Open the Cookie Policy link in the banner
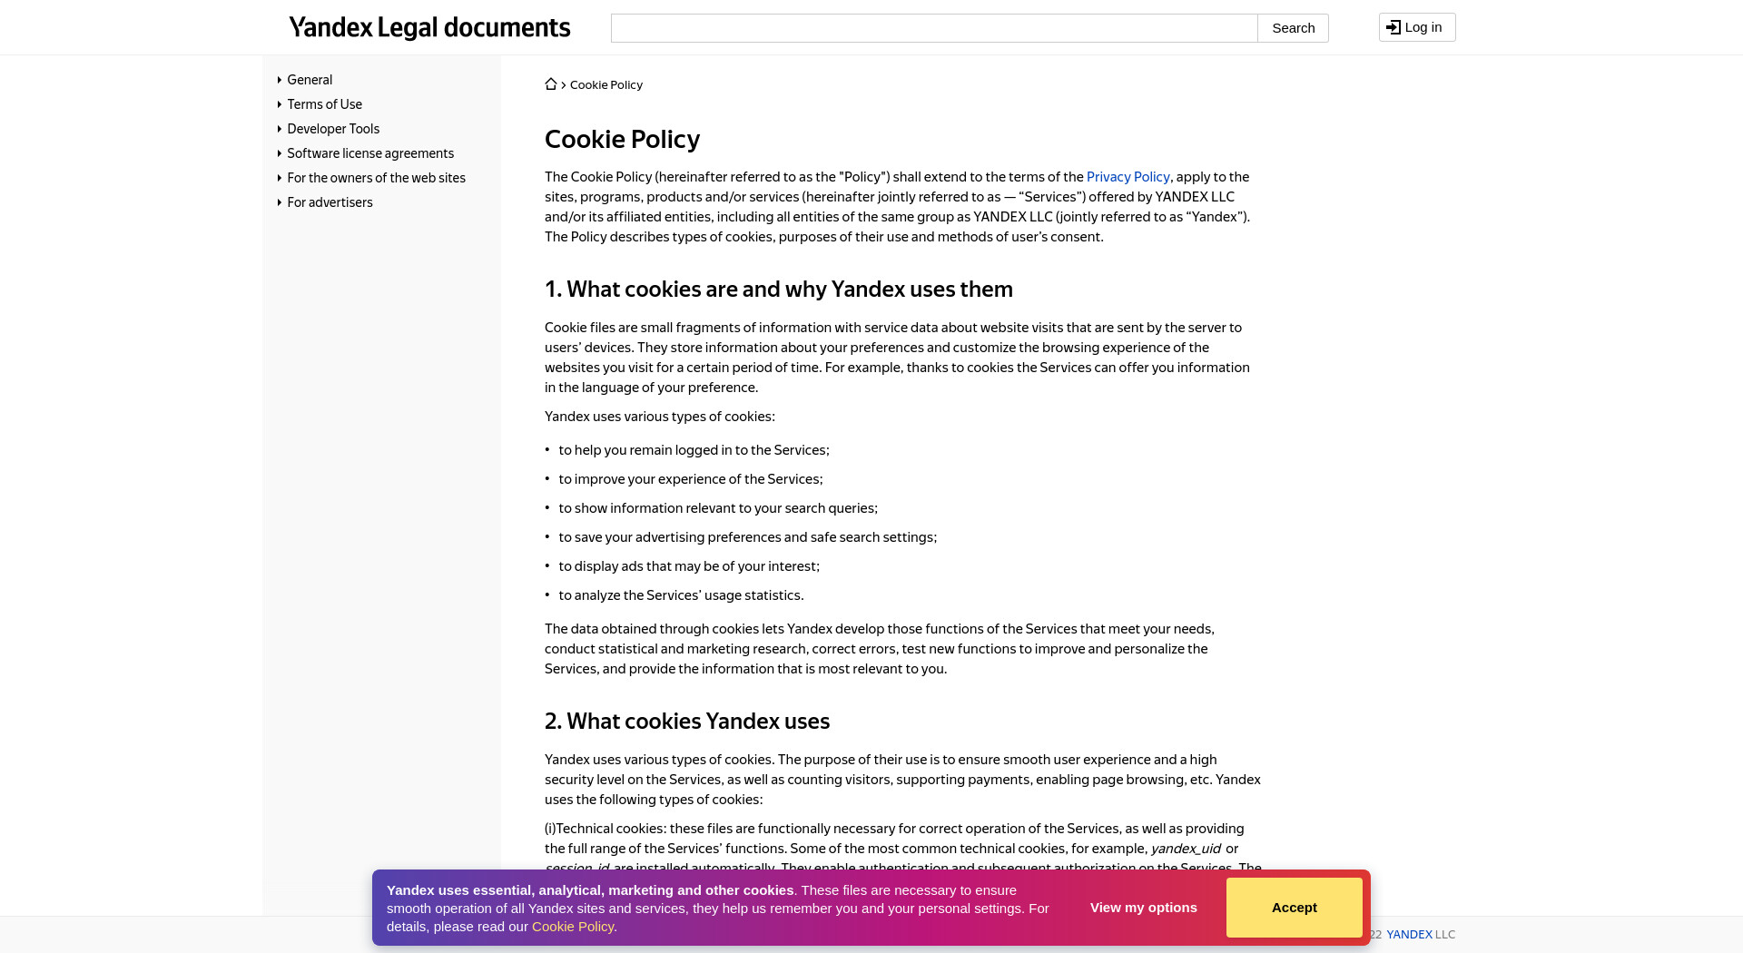This screenshot has width=1743, height=953. 573,927
